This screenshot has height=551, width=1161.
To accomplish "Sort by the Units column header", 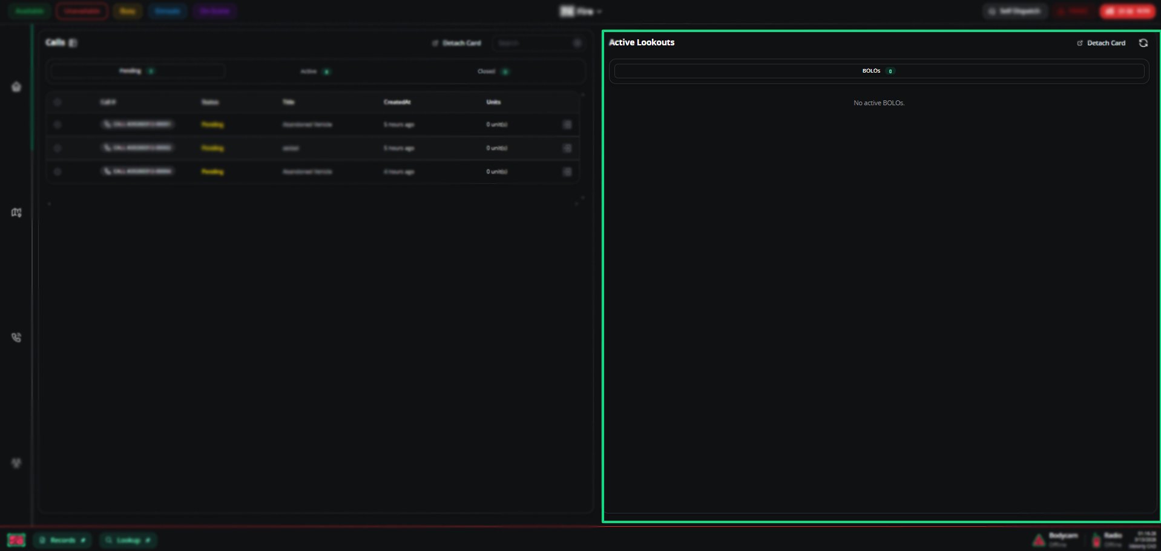I will click(x=493, y=102).
